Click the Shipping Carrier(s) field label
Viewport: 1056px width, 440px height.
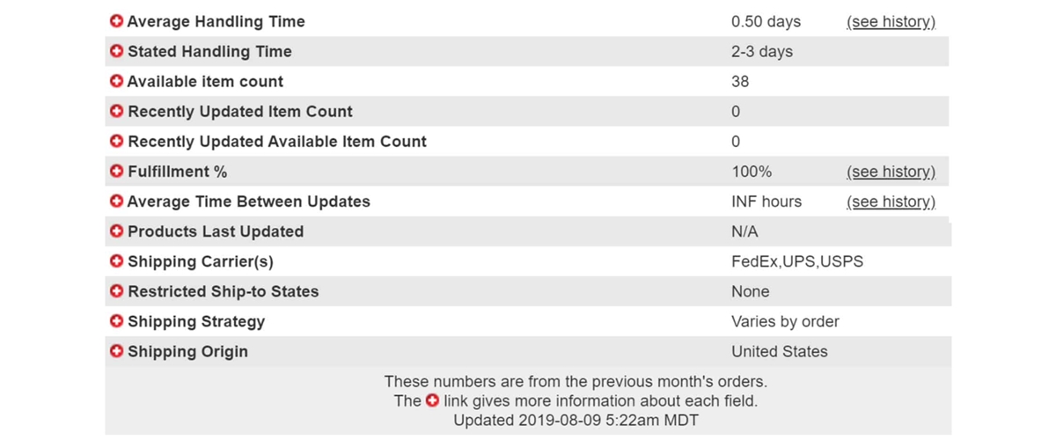pyautogui.click(x=201, y=261)
